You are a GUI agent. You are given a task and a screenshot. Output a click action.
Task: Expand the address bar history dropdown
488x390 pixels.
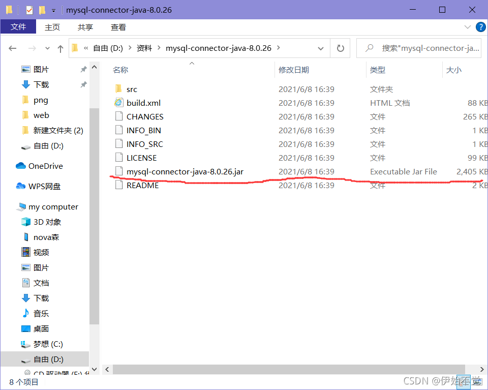pyautogui.click(x=321, y=48)
